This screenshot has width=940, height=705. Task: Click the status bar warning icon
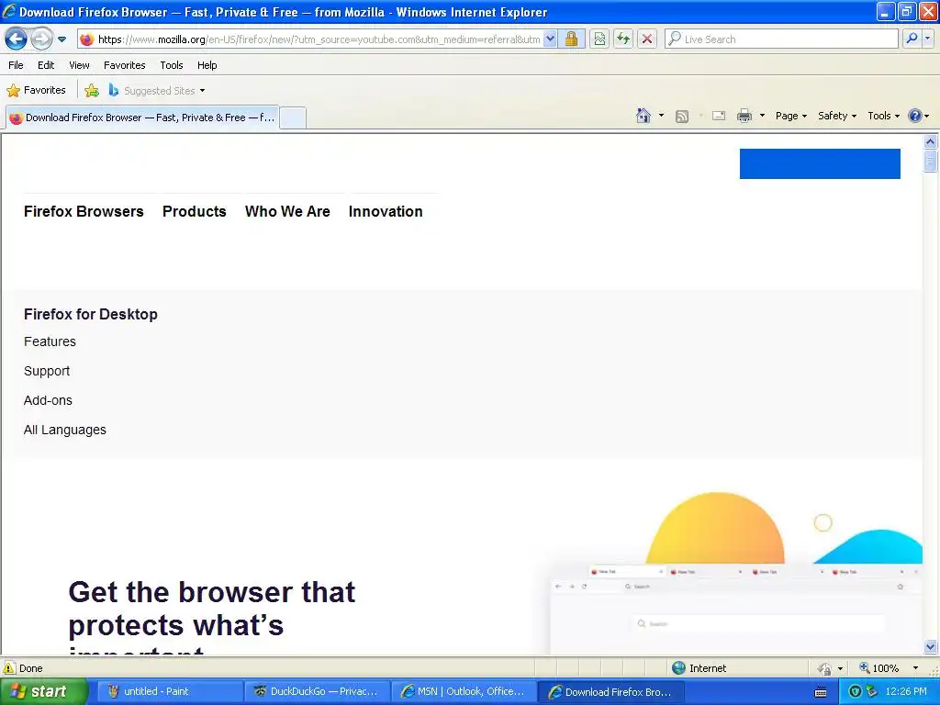click(9, 668)
